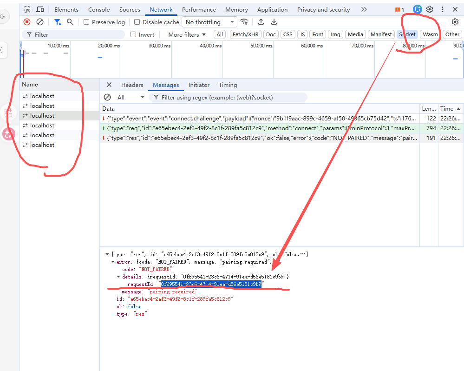Tick the Invert filter checkbox
464x371 pixels.
(x=134, y=34)
